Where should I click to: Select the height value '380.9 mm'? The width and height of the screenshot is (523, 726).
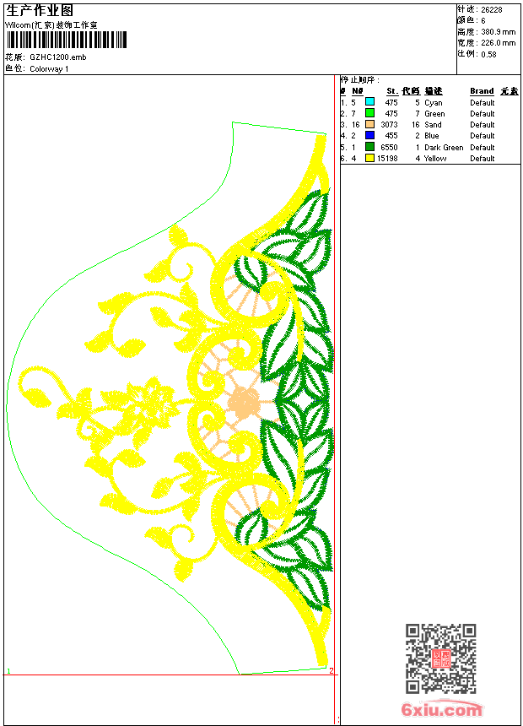499,32
